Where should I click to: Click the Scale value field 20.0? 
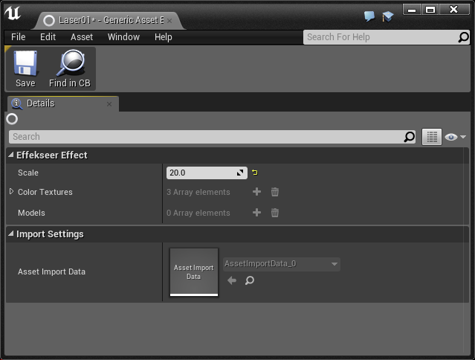pos(207,173)
